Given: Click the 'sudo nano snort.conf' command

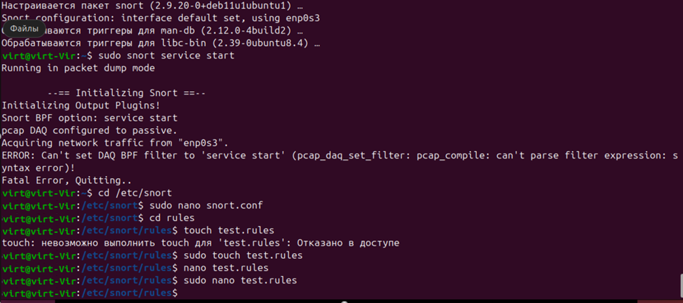Looking at the screenshot, I should click(x=207, y=205).
